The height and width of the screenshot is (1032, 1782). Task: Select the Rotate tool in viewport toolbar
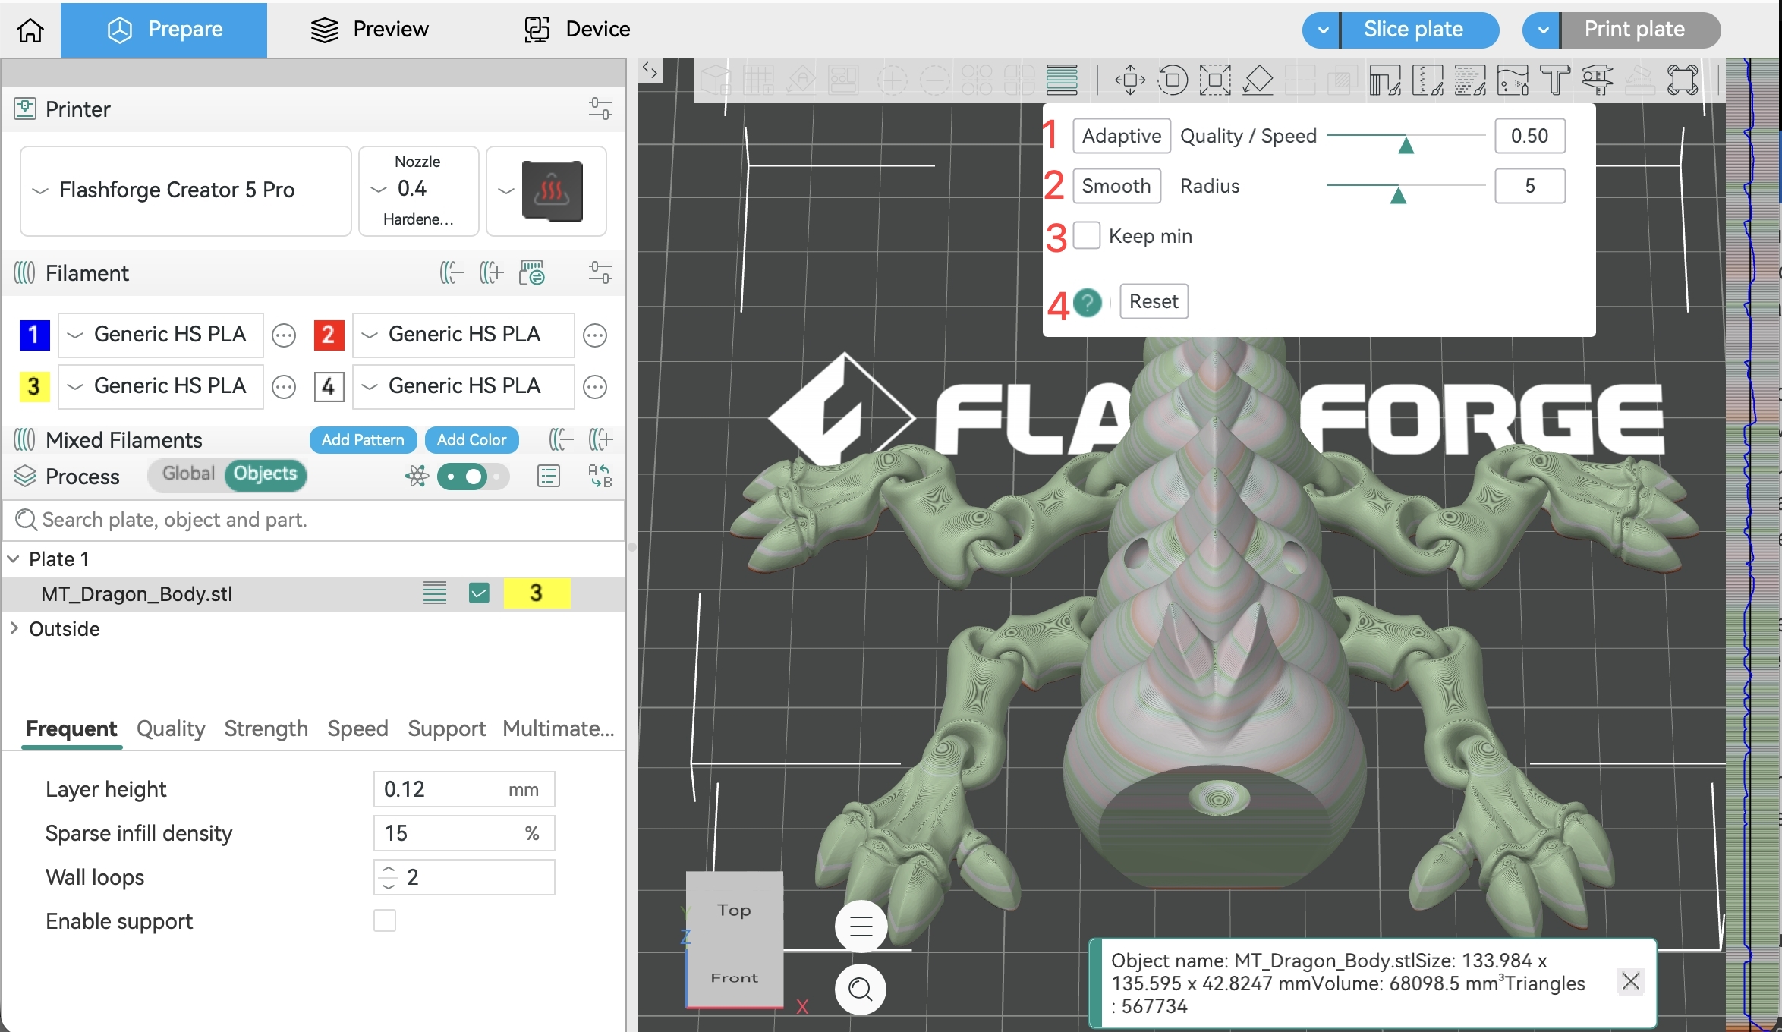point(1173,80)
